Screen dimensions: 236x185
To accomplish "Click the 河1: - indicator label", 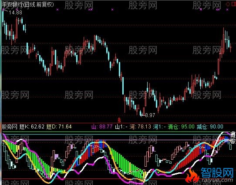I will [159, 127].
